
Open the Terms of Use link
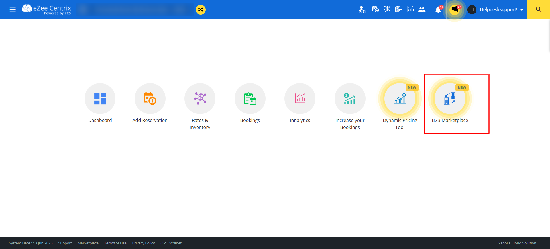(115, 243)
